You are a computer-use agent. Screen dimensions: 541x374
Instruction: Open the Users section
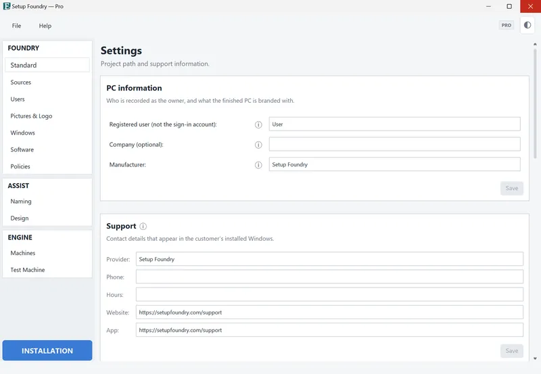click(47, 99)
